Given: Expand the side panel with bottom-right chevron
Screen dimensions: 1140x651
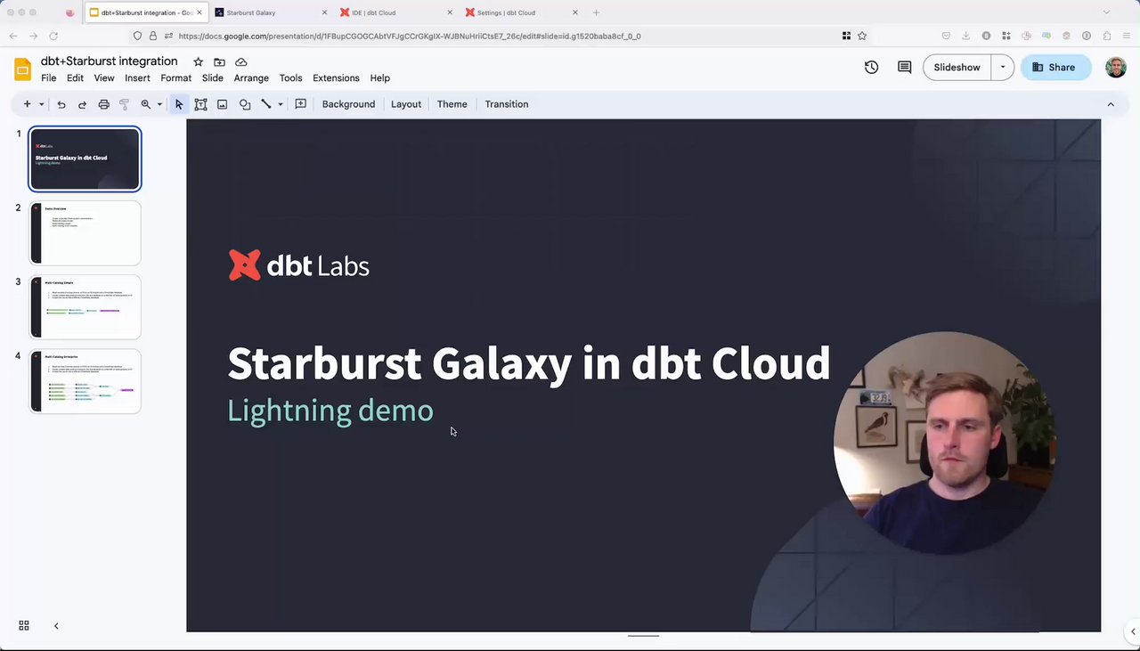Looking at the screenshot, I should [1133, 631].
